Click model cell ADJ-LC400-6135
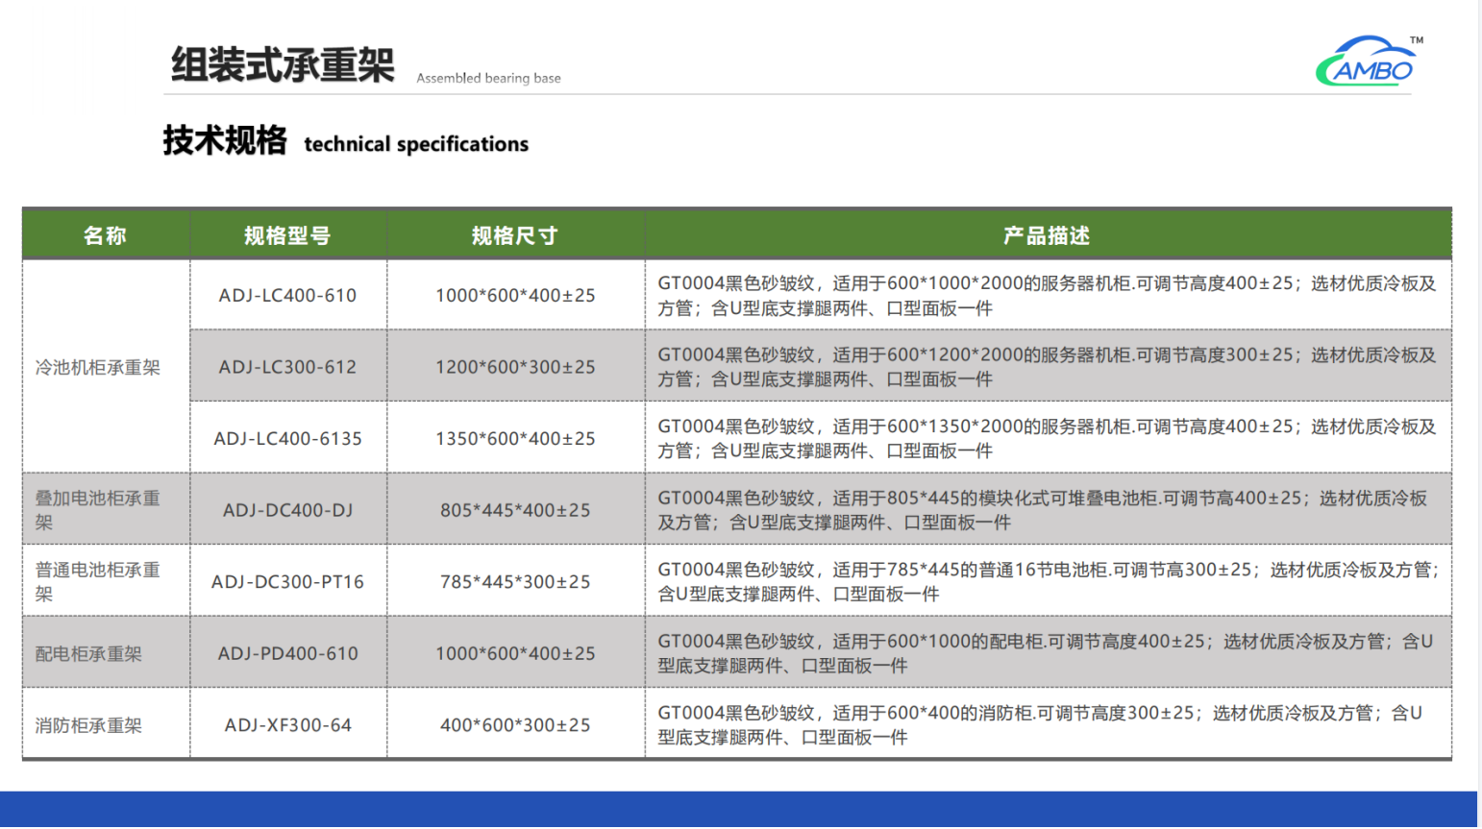 click(287, 439)
